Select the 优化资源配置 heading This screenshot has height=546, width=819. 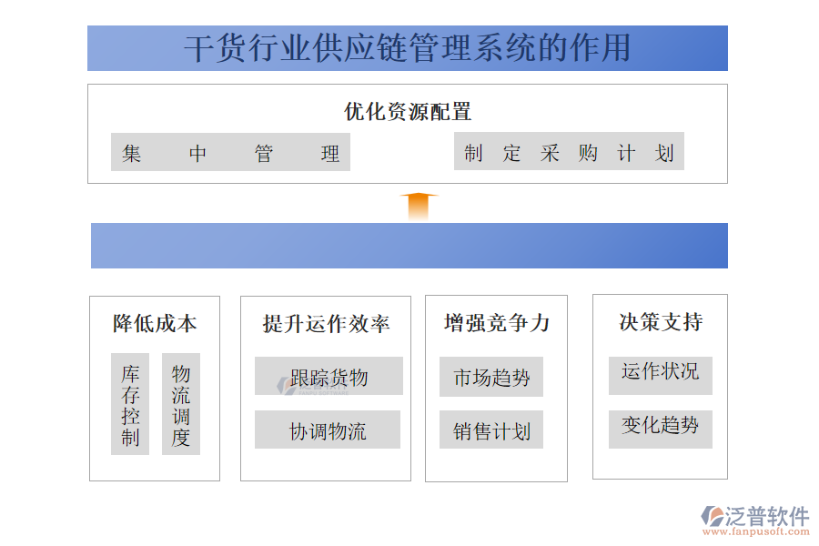tap(408, 112)
